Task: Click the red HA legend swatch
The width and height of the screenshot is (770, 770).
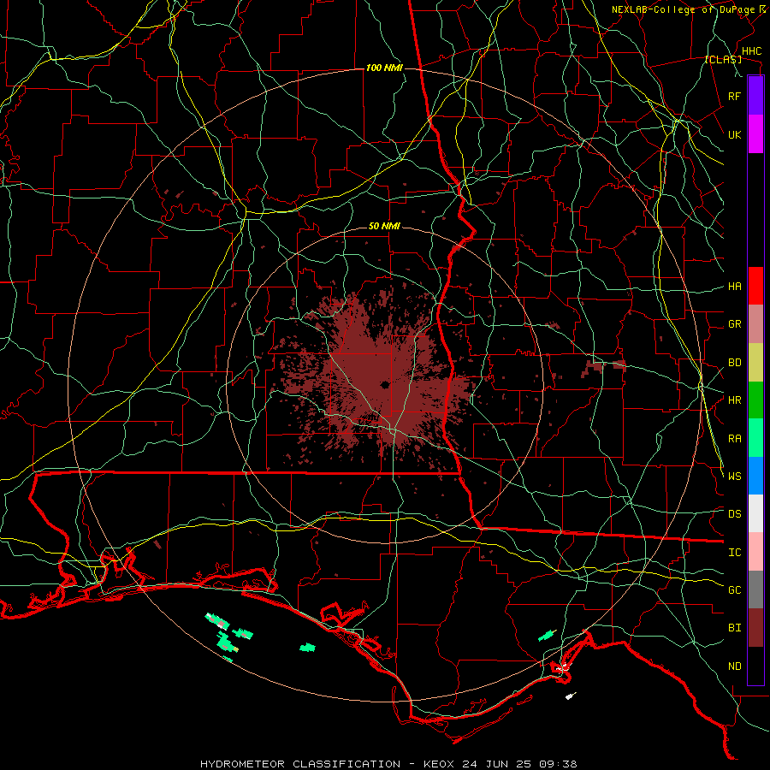Action: (755, 286)
